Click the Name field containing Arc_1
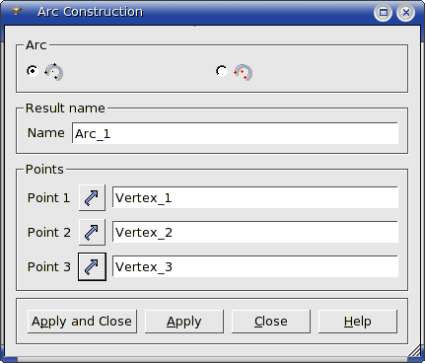This screenshot has width=425, height=363. click(x=235, y=133)
